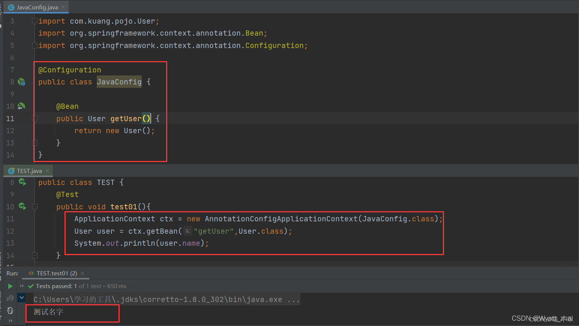Click the fold-end marker on import line 5

click(x=35, y=45)
